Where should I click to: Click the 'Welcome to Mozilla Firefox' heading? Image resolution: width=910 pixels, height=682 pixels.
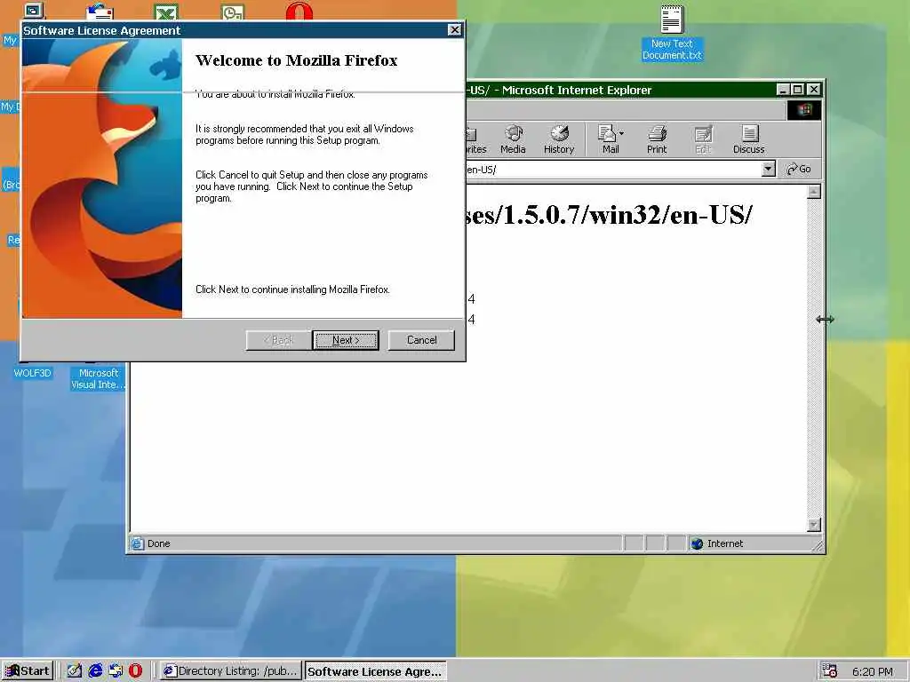(296, 60)
